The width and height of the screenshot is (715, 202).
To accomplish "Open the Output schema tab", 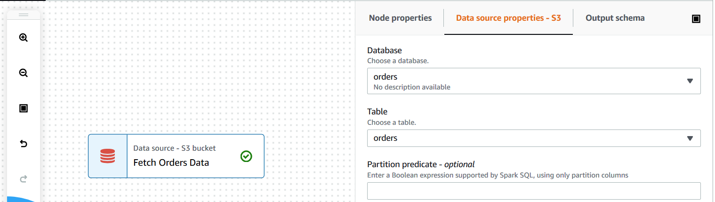I will point(615,18).
